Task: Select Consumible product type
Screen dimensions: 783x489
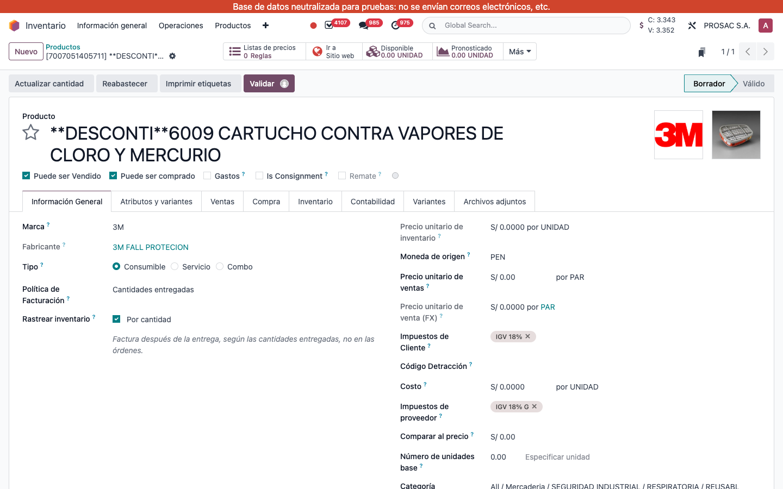Action: (116, 266)
